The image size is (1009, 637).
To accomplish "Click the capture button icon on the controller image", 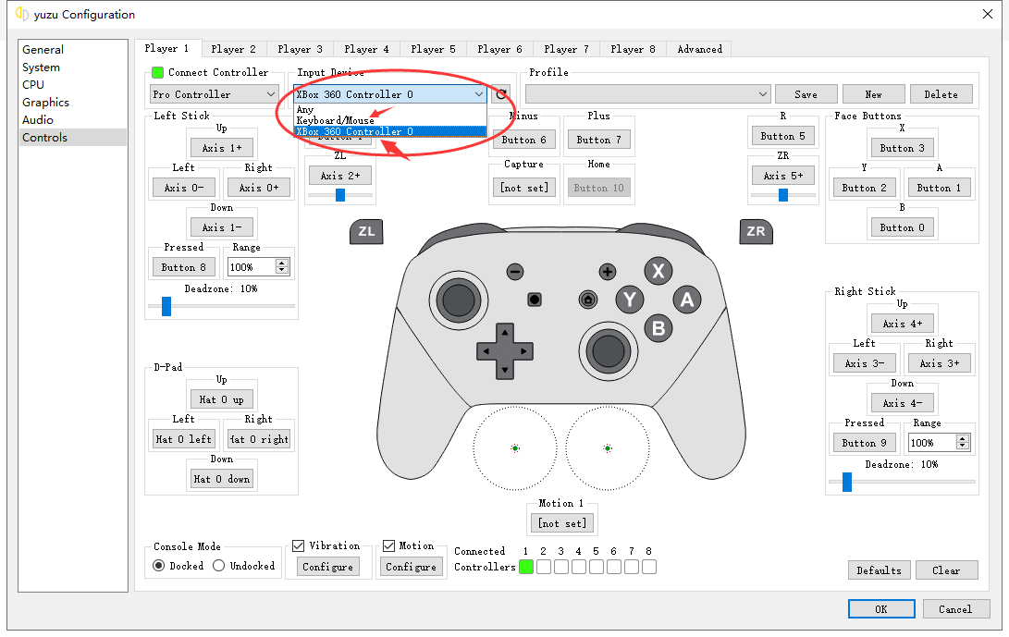I will coord(535,300).
